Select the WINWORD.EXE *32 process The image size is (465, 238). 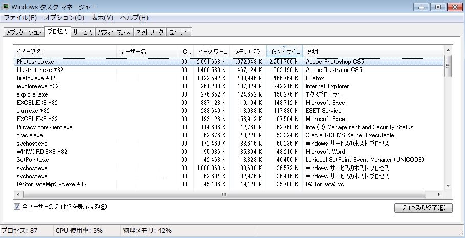coord(228,152)
